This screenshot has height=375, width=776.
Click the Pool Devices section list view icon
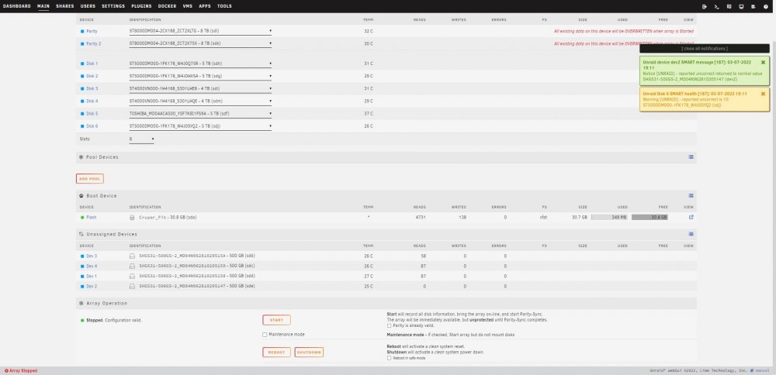691,157
